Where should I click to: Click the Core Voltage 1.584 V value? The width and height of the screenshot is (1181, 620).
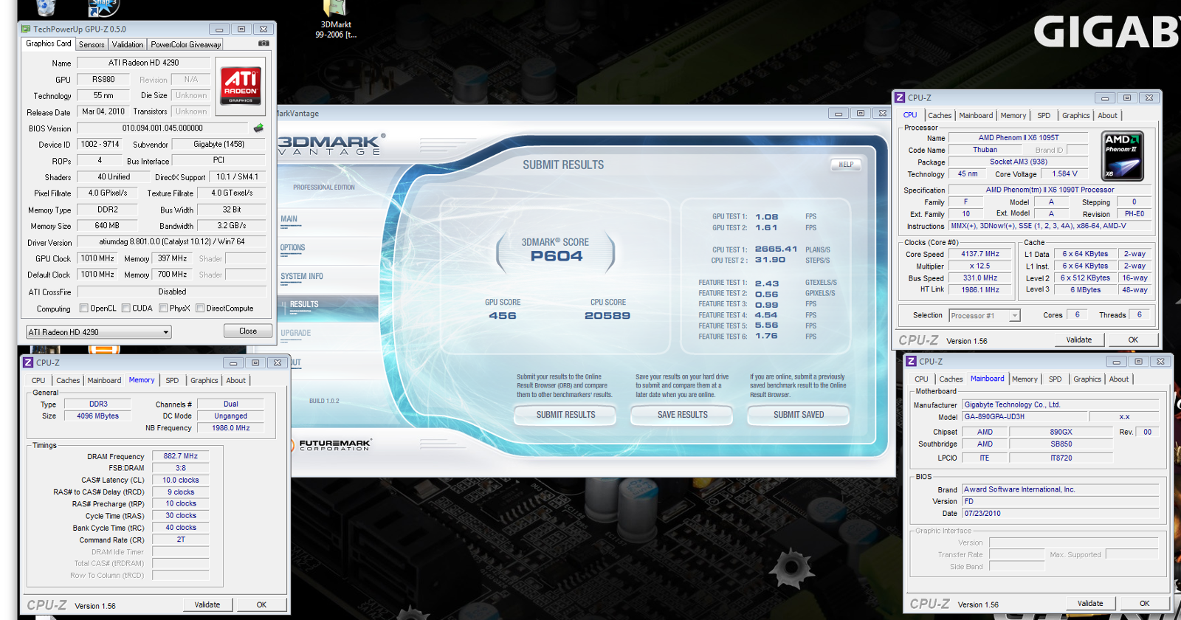1064,174
